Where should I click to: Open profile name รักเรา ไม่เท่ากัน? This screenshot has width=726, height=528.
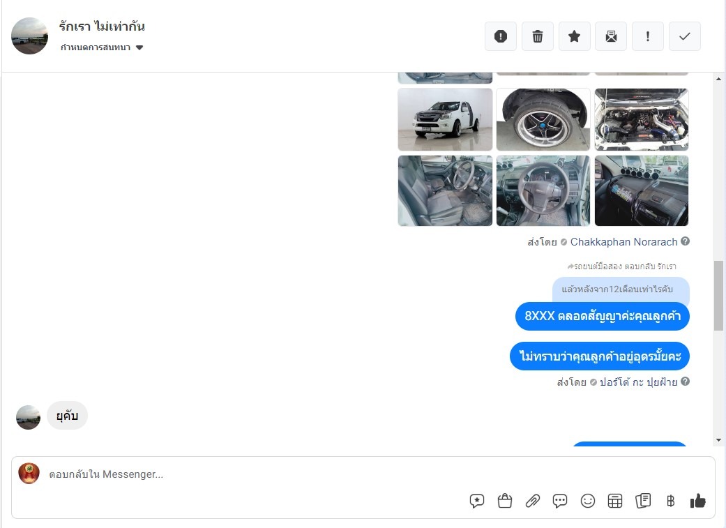[x=102, y=27]
